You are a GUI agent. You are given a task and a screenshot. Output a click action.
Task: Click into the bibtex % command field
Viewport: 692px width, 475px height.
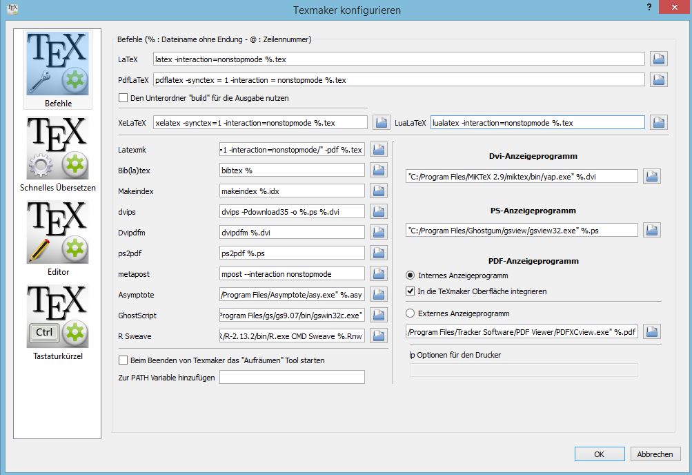[292, 171]
